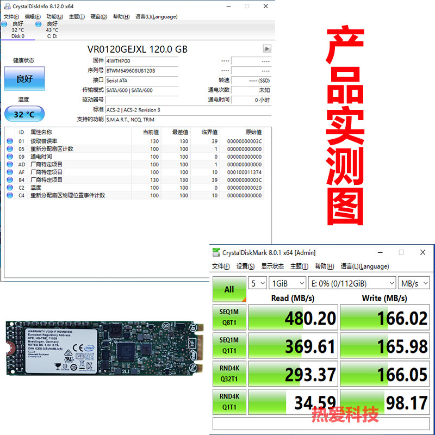The image size is (435, 435).
Task: Click the interface field Serial ATA
Action: (x=142, y=80)
